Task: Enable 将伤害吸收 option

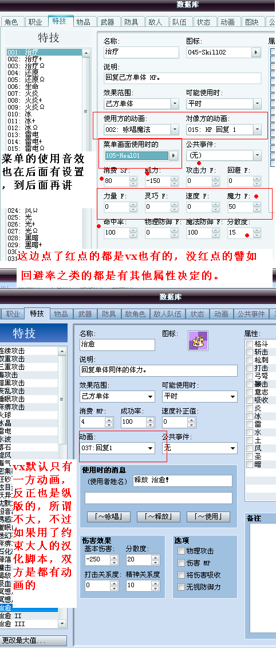Action: (181, 575)
